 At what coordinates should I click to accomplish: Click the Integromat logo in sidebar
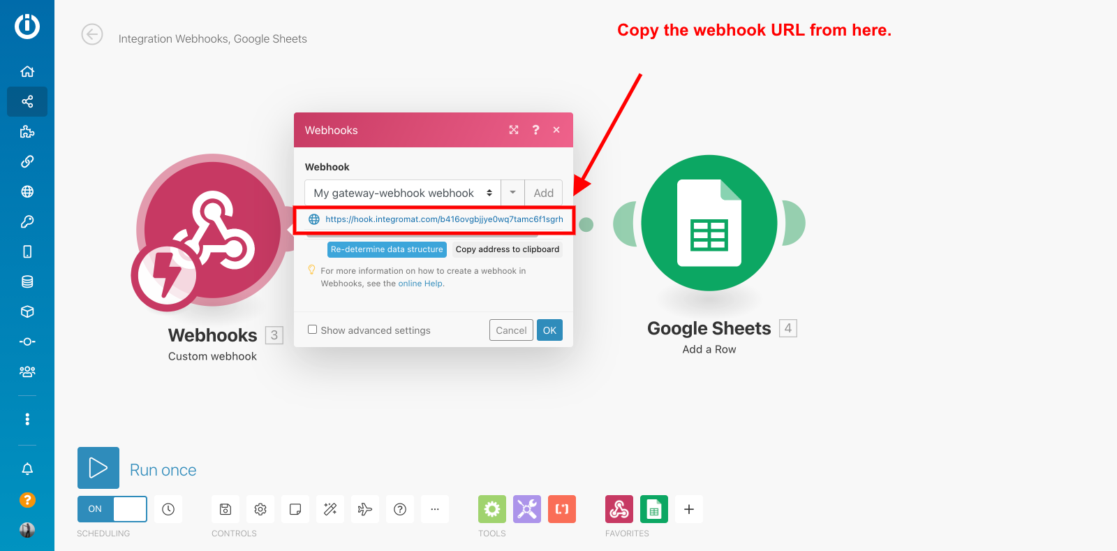click(27, 26)
